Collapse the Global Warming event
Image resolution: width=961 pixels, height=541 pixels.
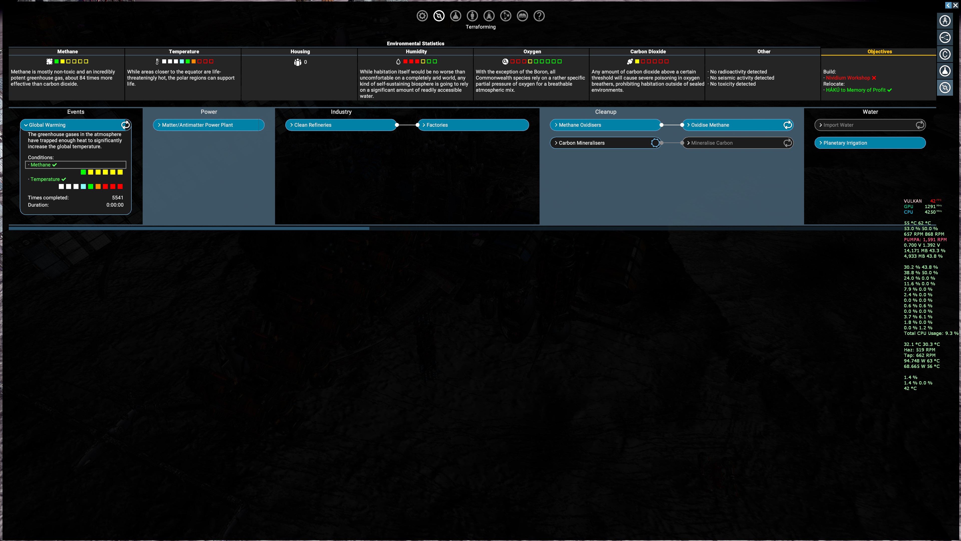click(26, 125)
